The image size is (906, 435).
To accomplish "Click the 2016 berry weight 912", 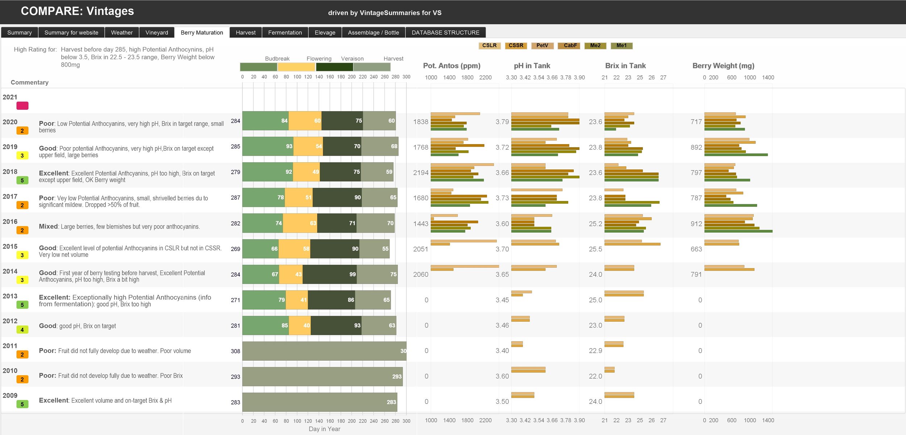I will 696,224.
